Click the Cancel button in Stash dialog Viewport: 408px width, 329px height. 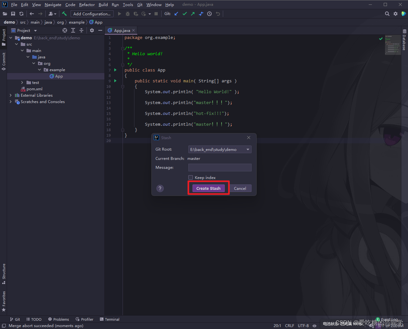[240, 188]
